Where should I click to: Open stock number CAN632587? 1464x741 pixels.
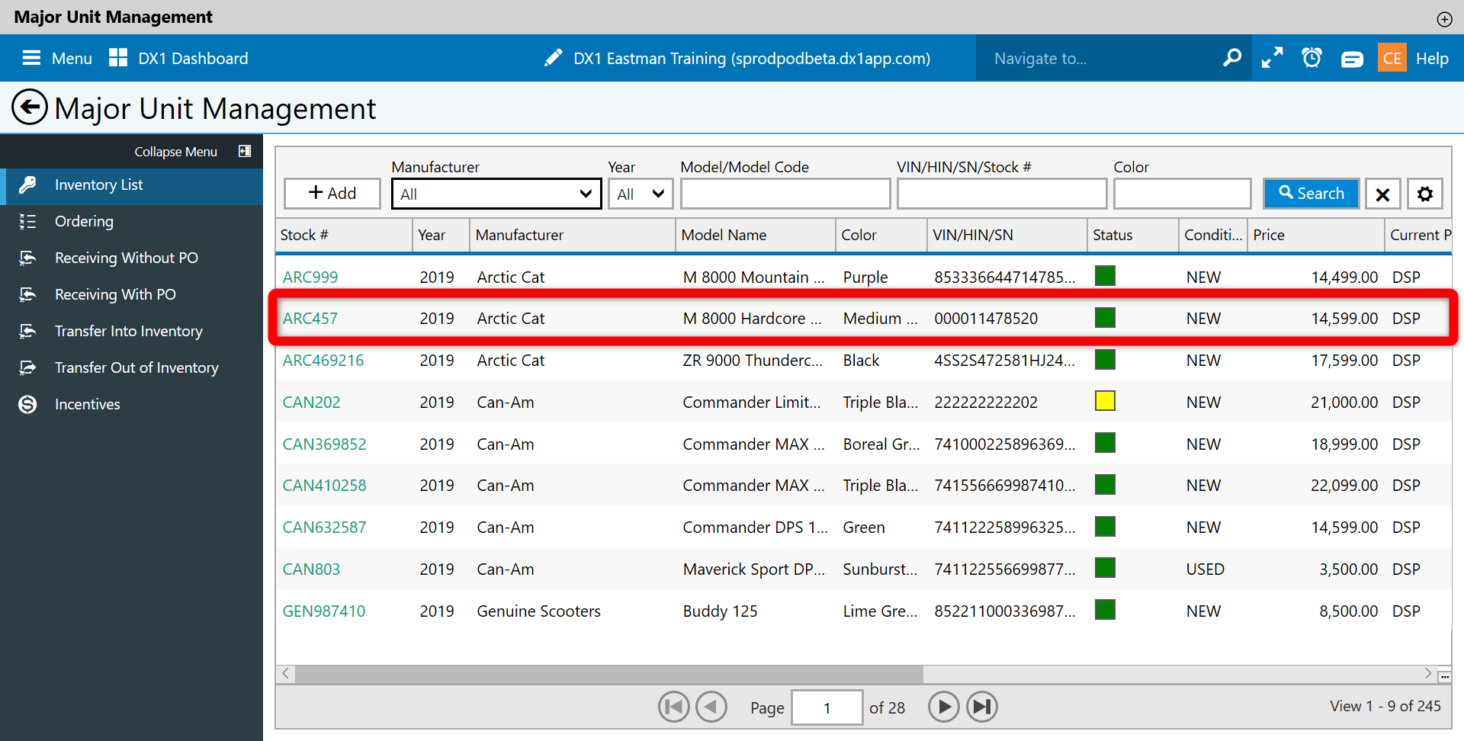point(324,528)
